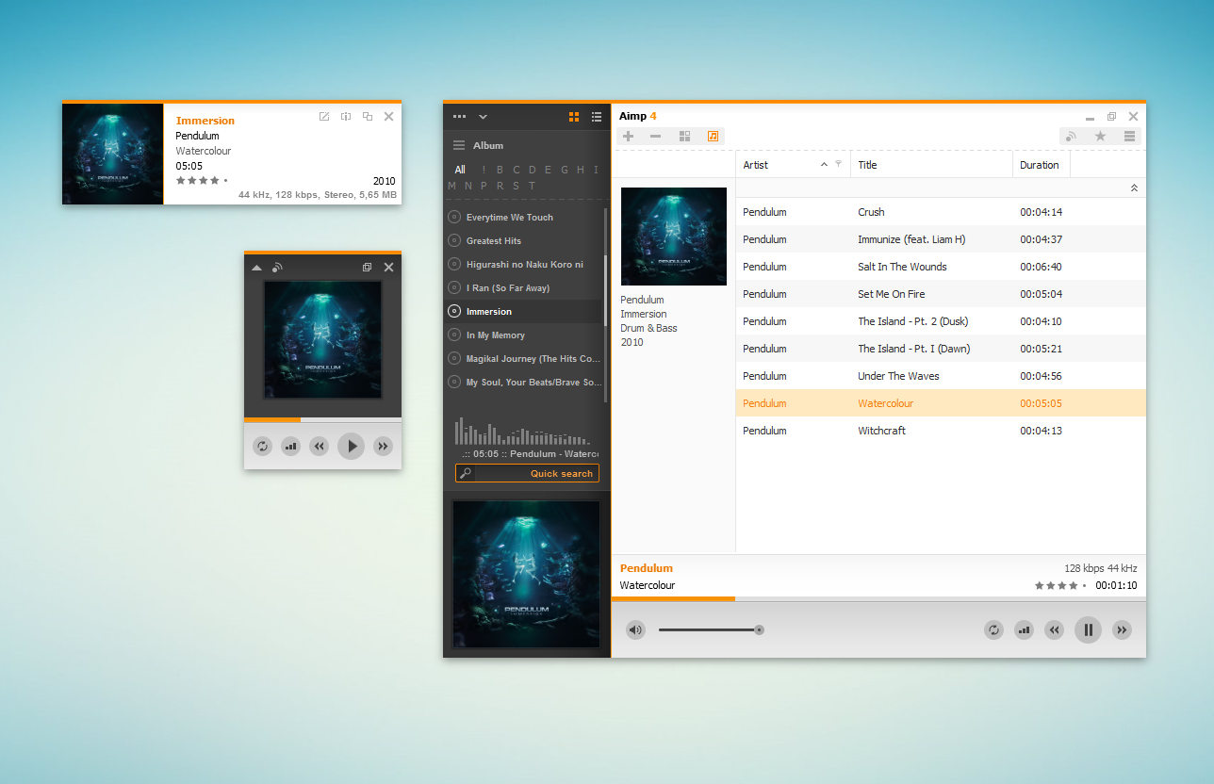Open the equalizer icon in the mini player
1214x784 pixels.
[x=290, y=446]
